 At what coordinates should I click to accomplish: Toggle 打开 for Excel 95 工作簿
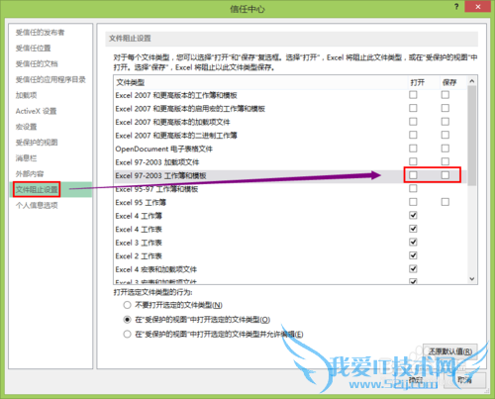tap(413, 202)
